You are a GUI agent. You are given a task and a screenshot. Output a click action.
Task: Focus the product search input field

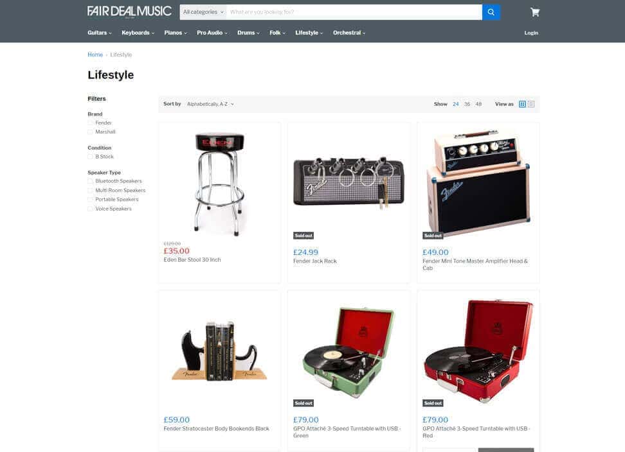tap(354, 12)
